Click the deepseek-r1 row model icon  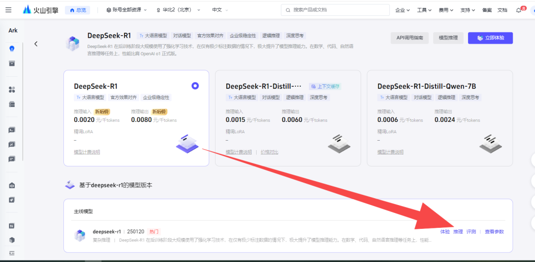(x=79, y=235)
